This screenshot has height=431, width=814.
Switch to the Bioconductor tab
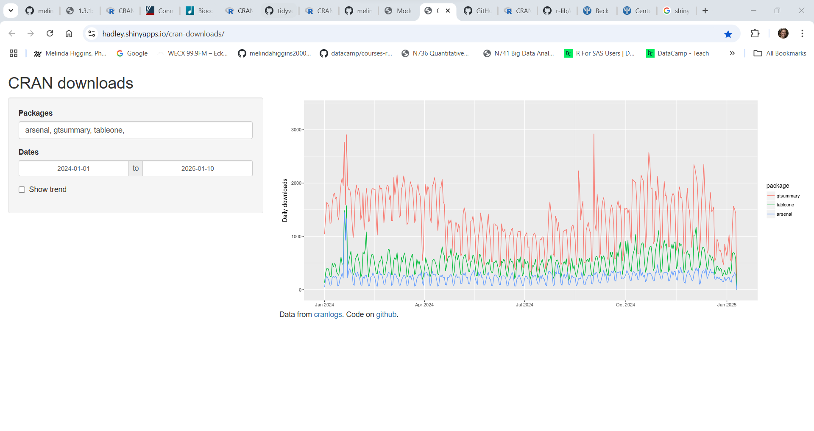tap(200, 11)
